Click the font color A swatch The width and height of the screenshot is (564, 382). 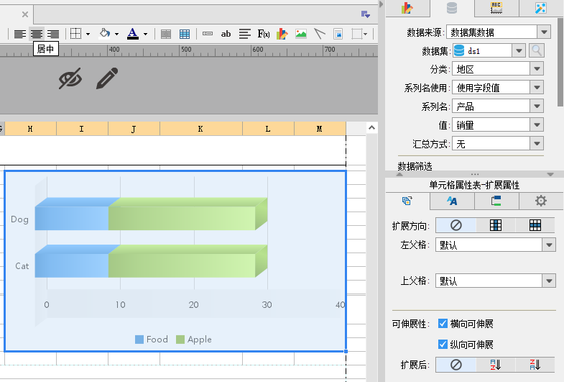(132, 34)
